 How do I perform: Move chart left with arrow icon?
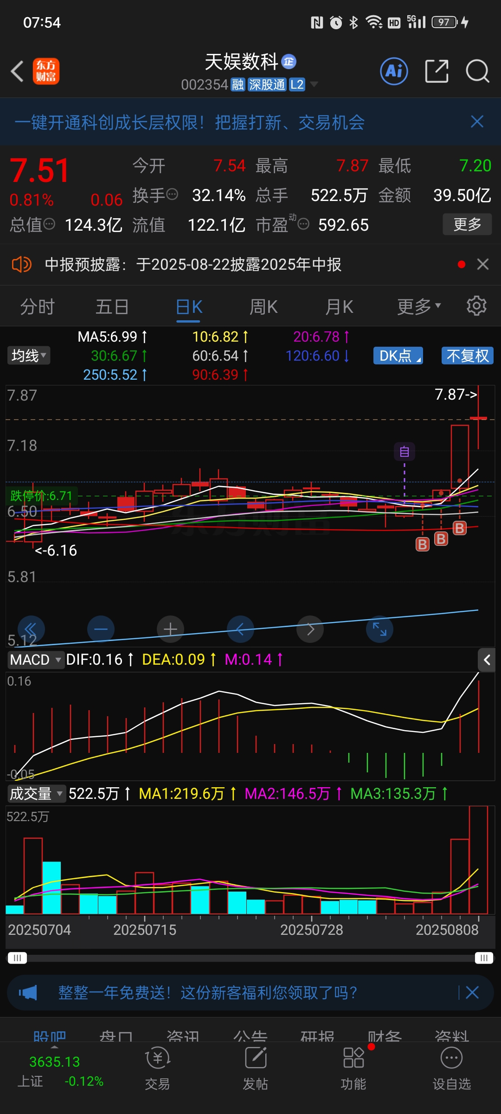[x=240, y=629]
